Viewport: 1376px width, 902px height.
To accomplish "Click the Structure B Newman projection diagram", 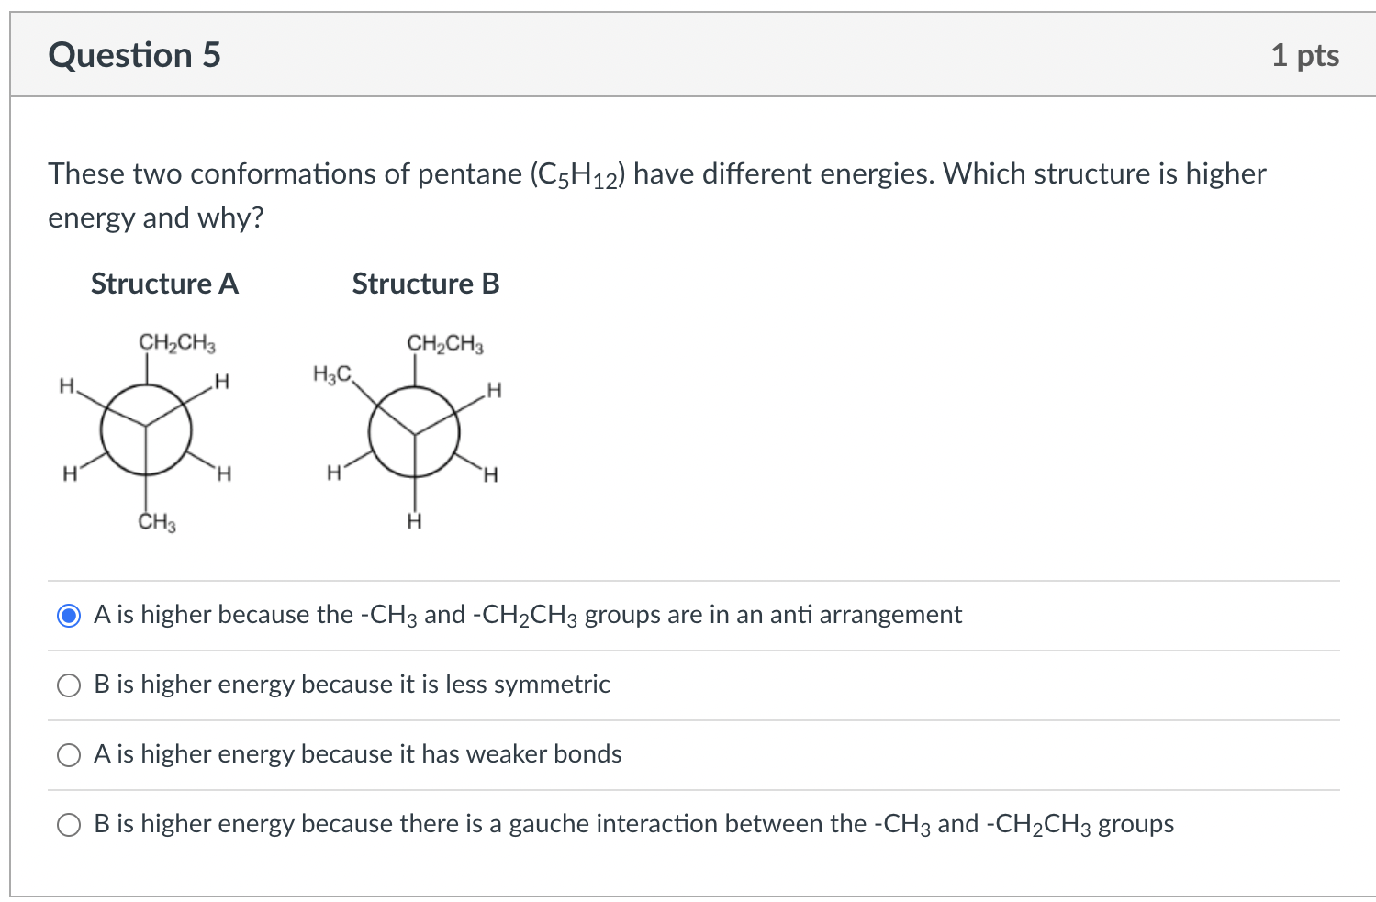I will tap(415, 433).
